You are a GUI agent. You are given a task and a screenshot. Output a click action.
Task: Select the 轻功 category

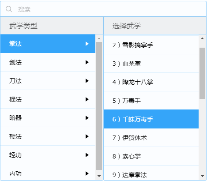pos(48,155)
